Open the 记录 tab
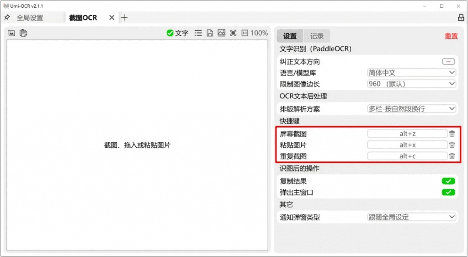The width and height of the screenshot is (468, 257). (317, 36)
